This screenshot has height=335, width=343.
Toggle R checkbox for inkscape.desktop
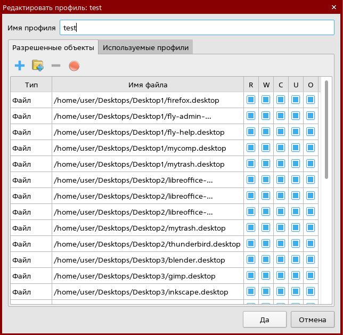251,292
